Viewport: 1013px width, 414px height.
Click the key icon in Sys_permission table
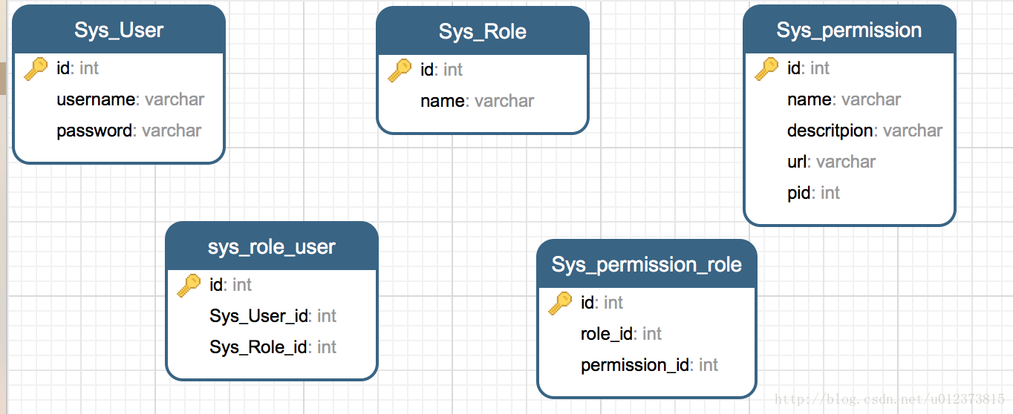pos(766,69)
